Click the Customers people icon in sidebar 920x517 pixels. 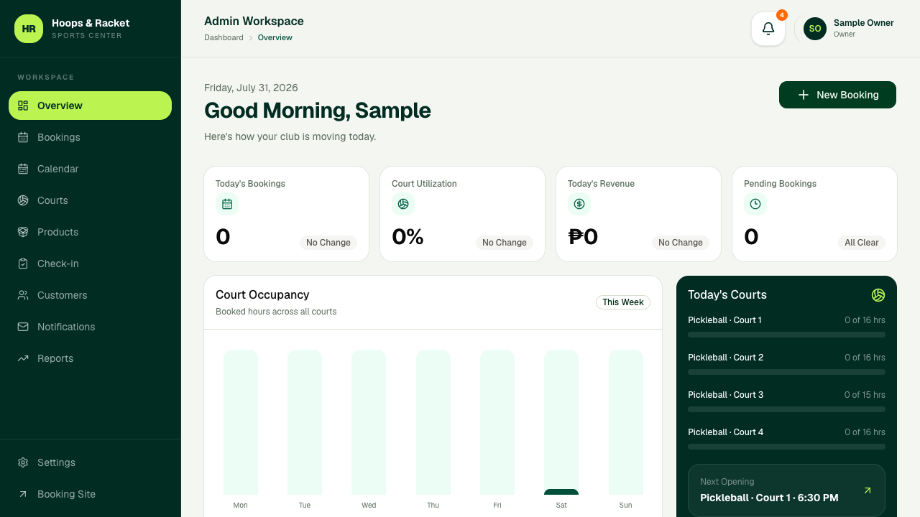(x=23, y=295)
